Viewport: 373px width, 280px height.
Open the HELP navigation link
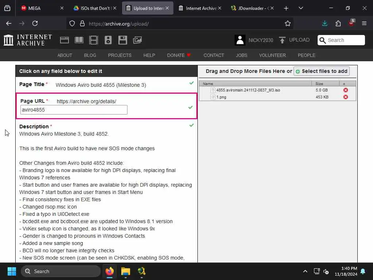pos(149,55)
